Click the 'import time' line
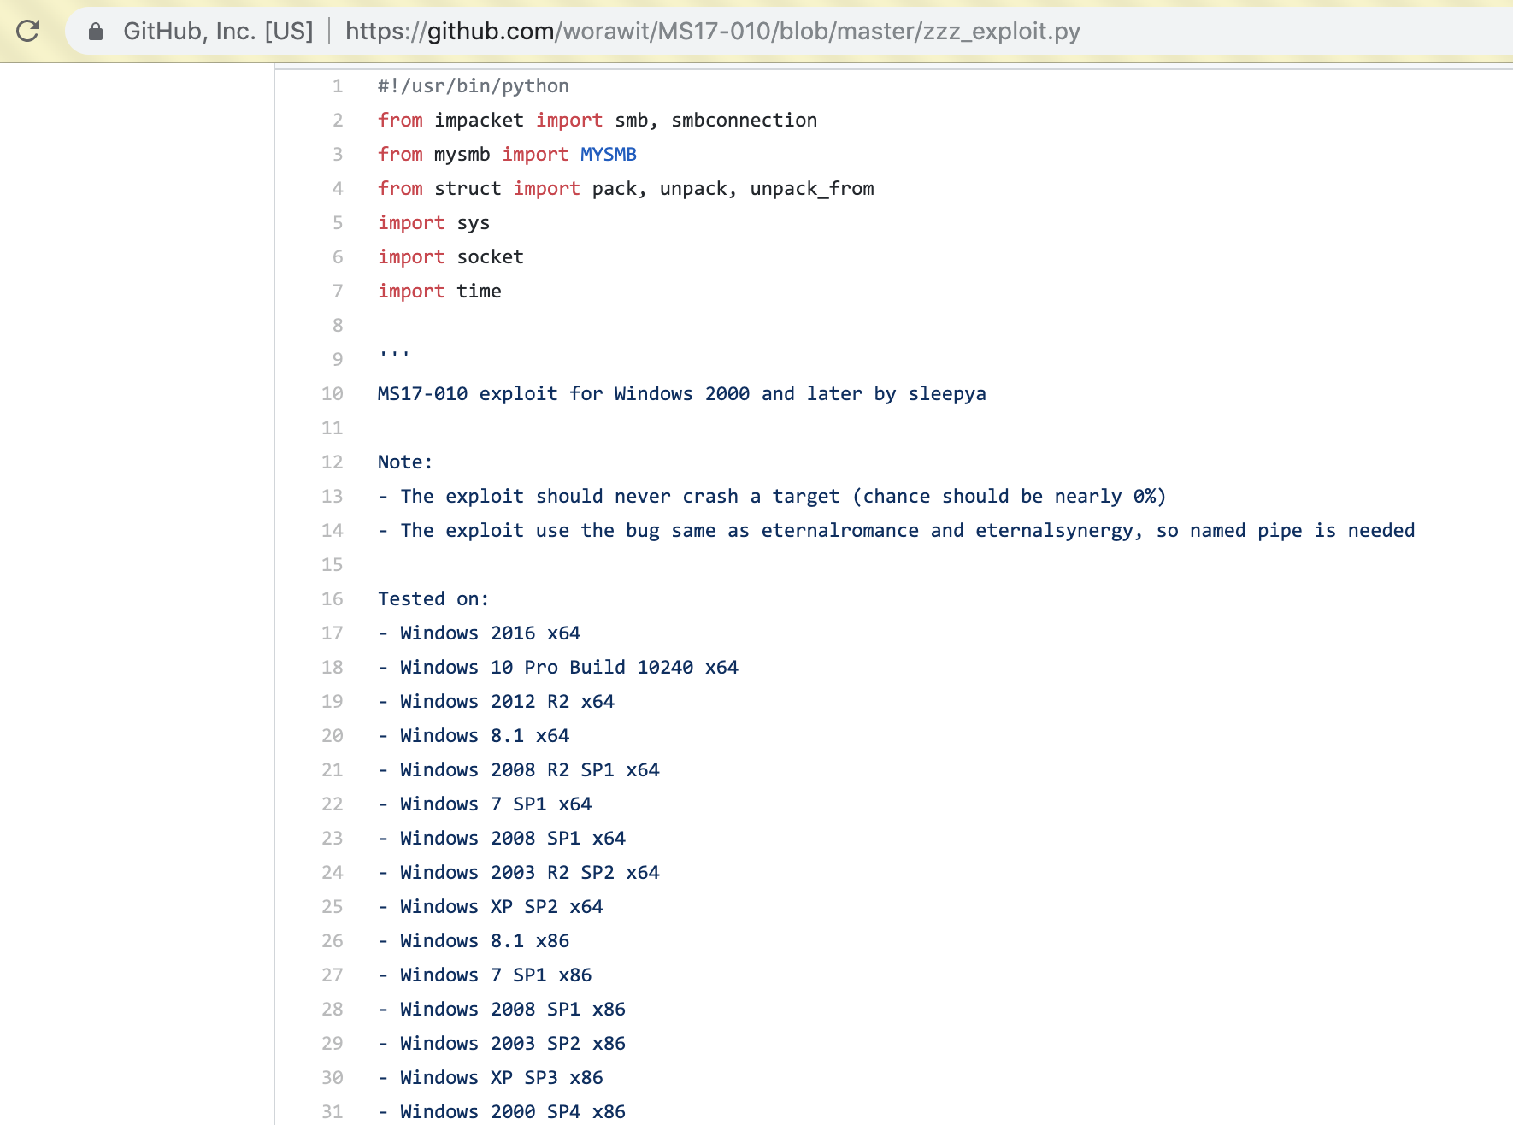This screenshot has height=1125, width=1513. (x=439, y=292)
